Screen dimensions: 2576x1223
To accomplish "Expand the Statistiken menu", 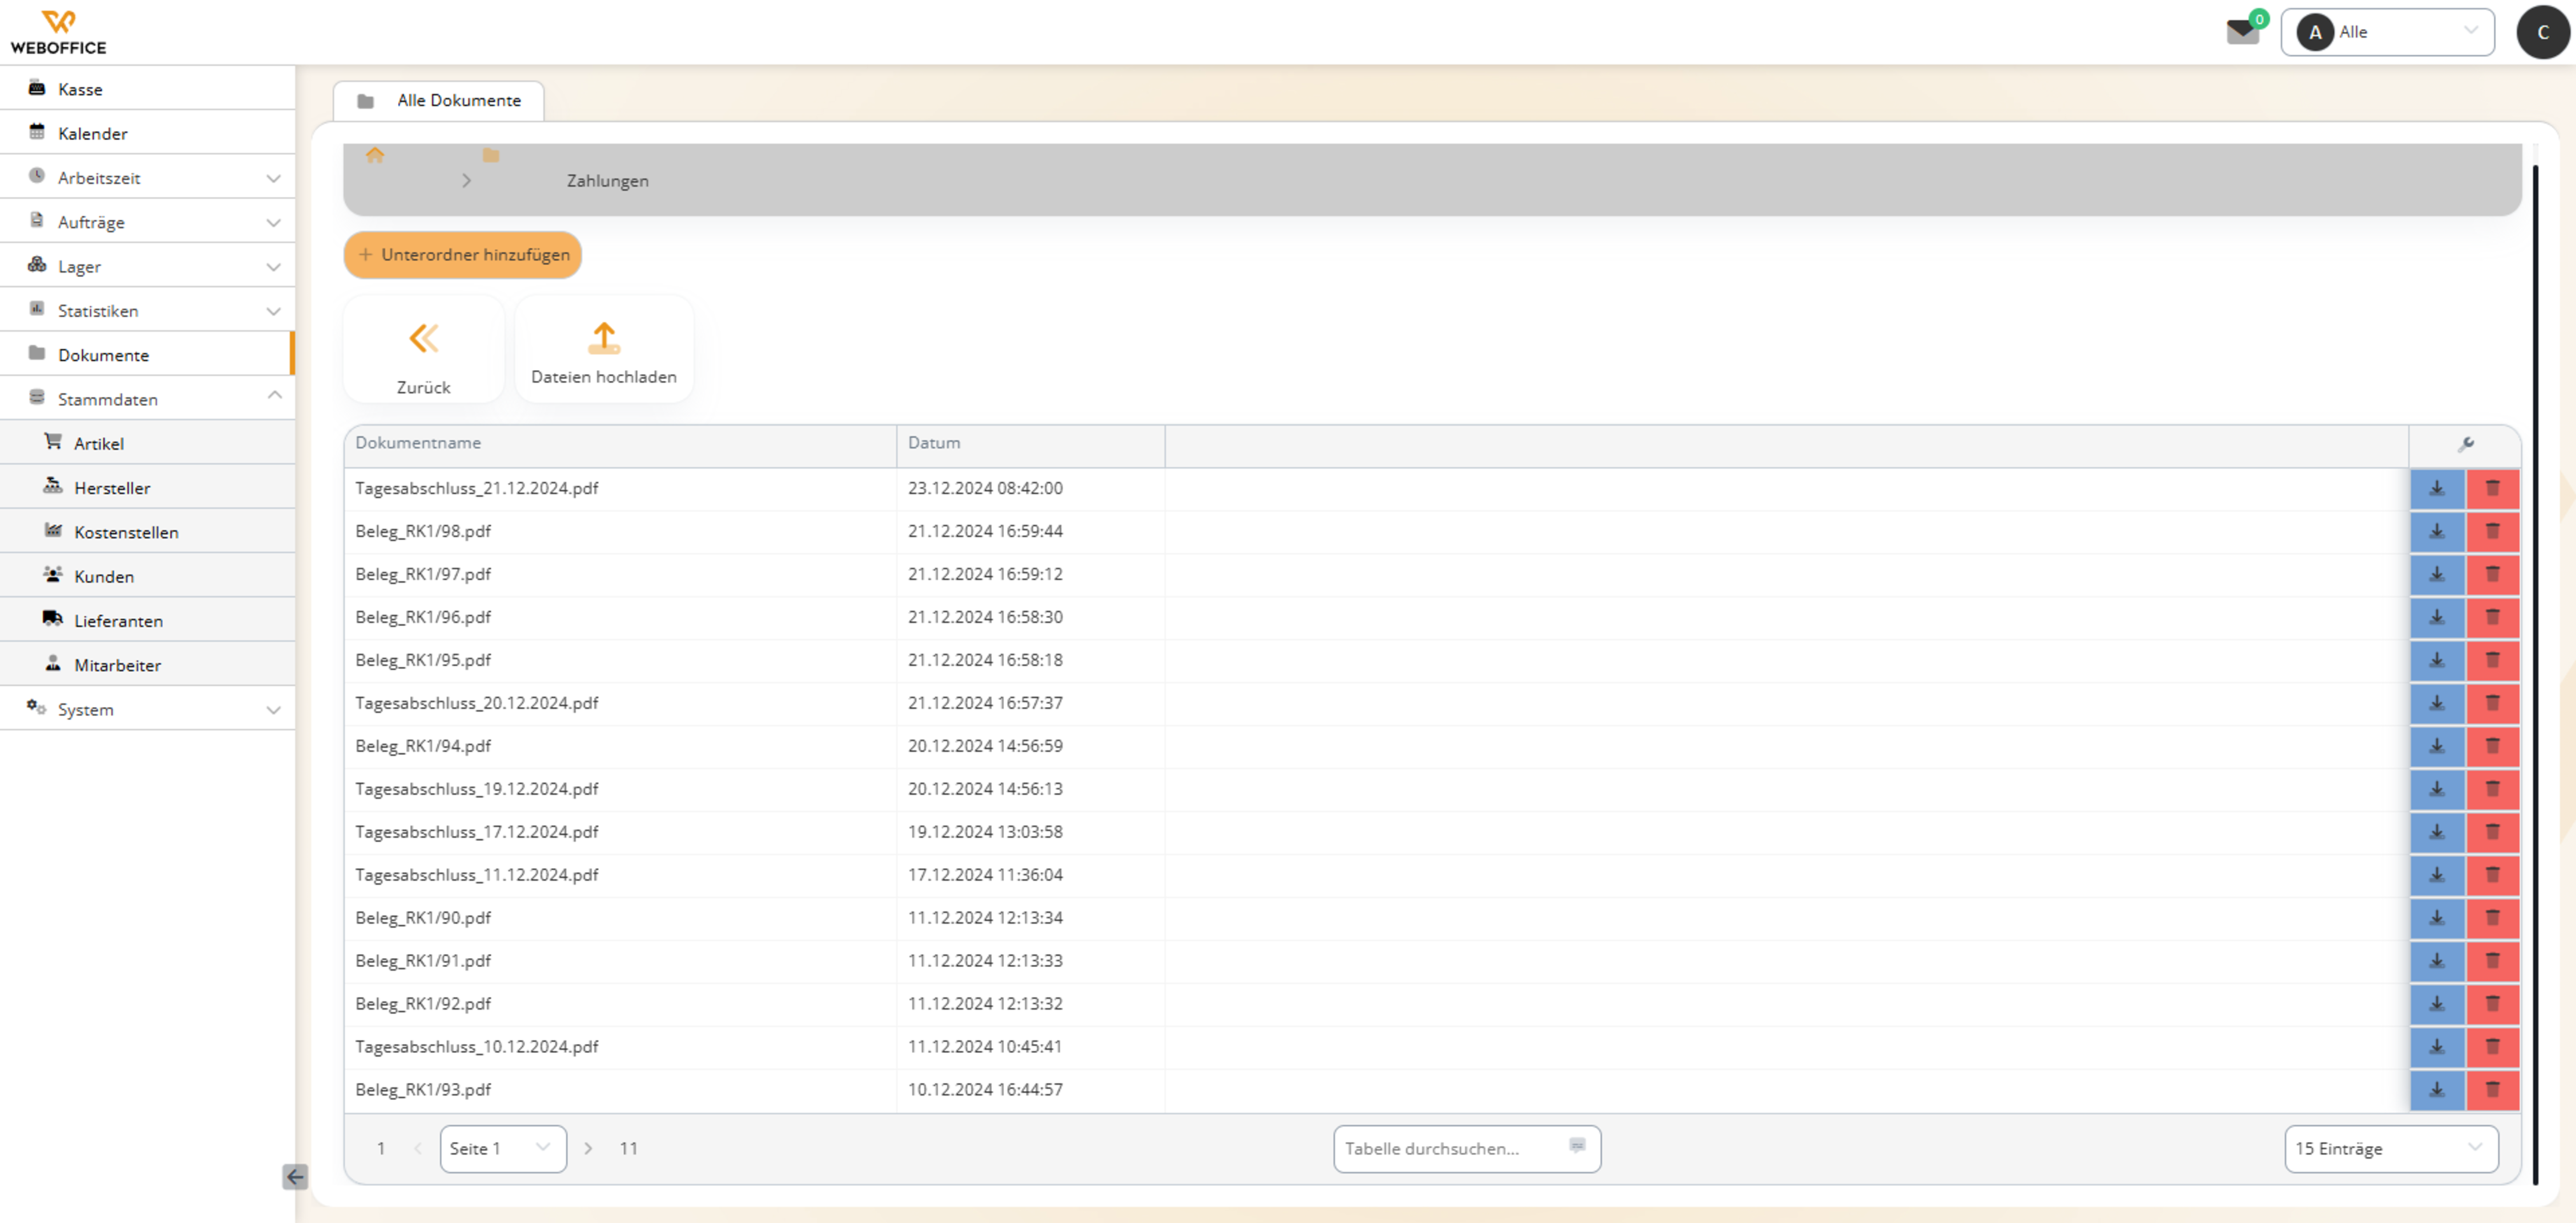I will click(x=148, y=310).
